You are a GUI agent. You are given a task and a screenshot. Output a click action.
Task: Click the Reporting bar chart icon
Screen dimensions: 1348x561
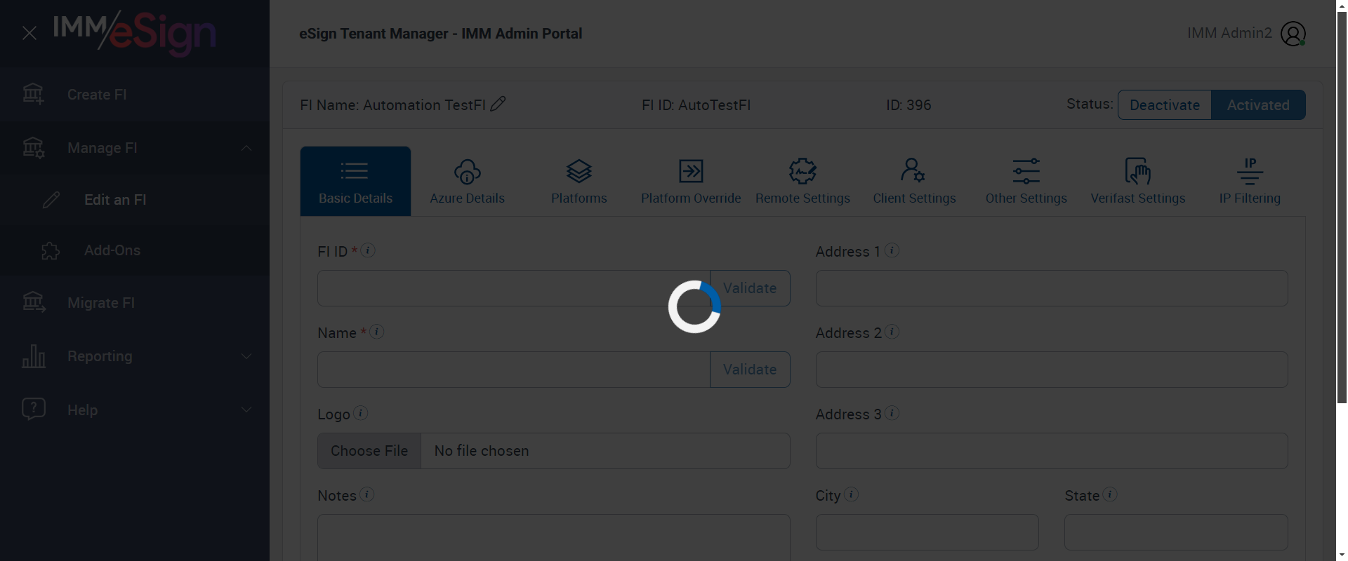pos(34,356)
